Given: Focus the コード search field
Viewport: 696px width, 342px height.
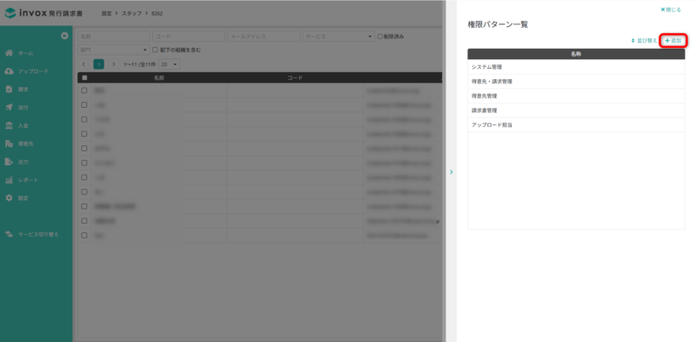Looking at the screenshot, I should (189, 37).
